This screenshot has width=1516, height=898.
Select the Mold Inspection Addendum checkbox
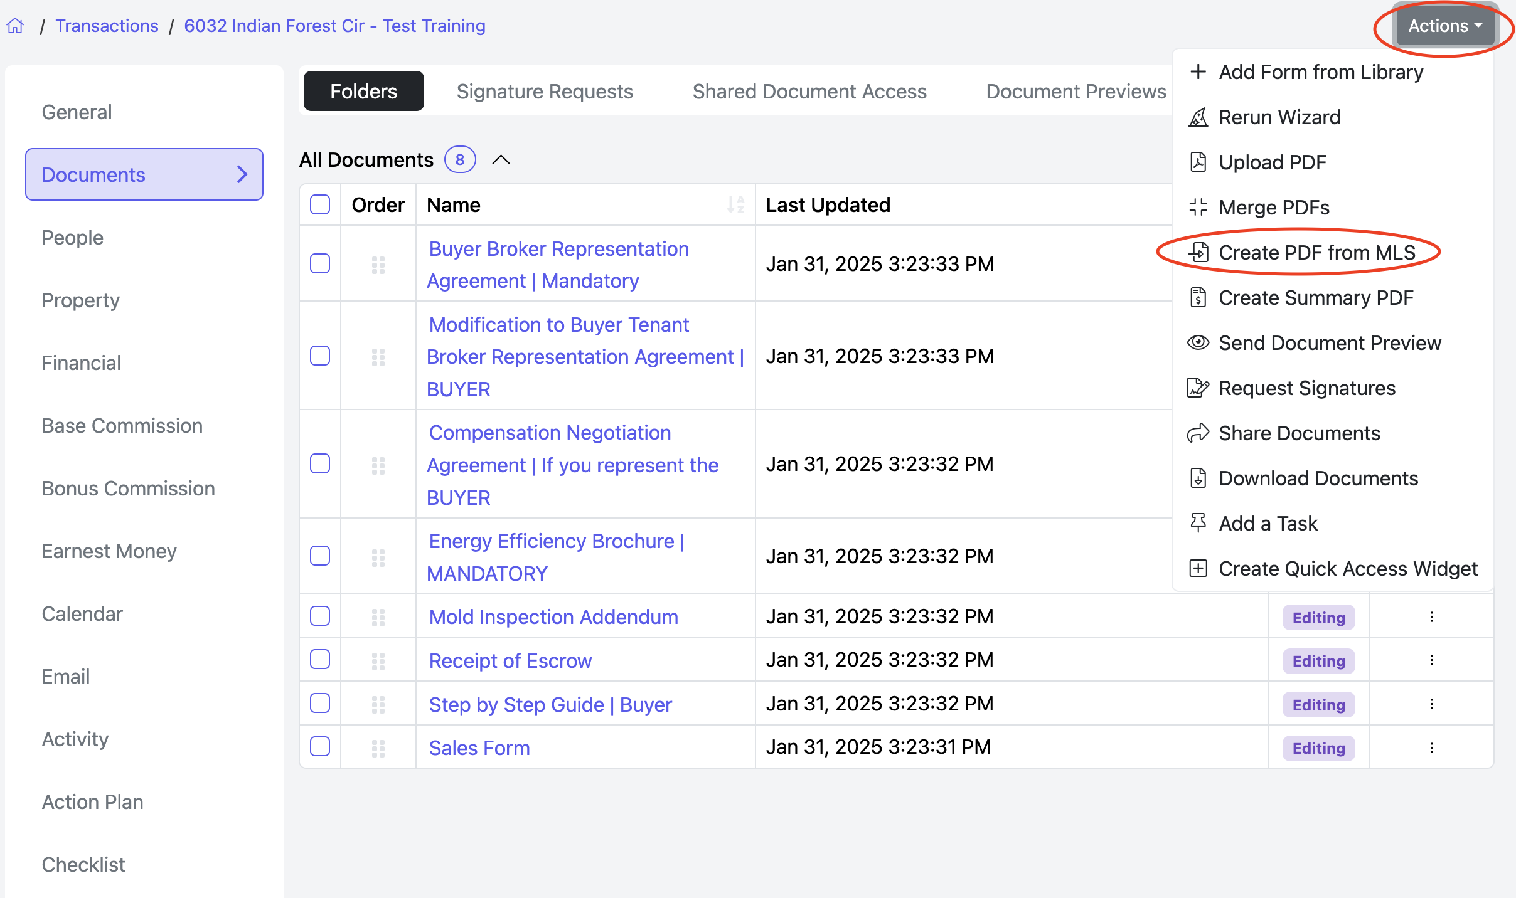click(320, 616)
